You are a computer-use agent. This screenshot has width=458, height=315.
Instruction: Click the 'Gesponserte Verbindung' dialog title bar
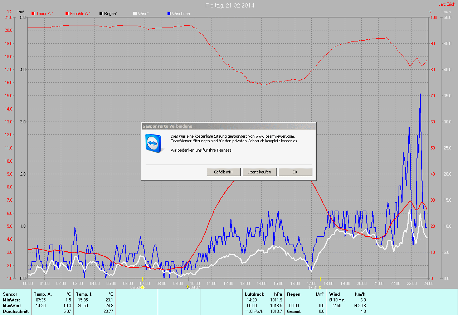(229, 126)
